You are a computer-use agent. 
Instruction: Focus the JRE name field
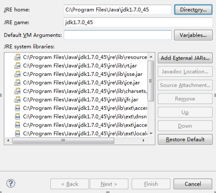(x=138, y=22)
